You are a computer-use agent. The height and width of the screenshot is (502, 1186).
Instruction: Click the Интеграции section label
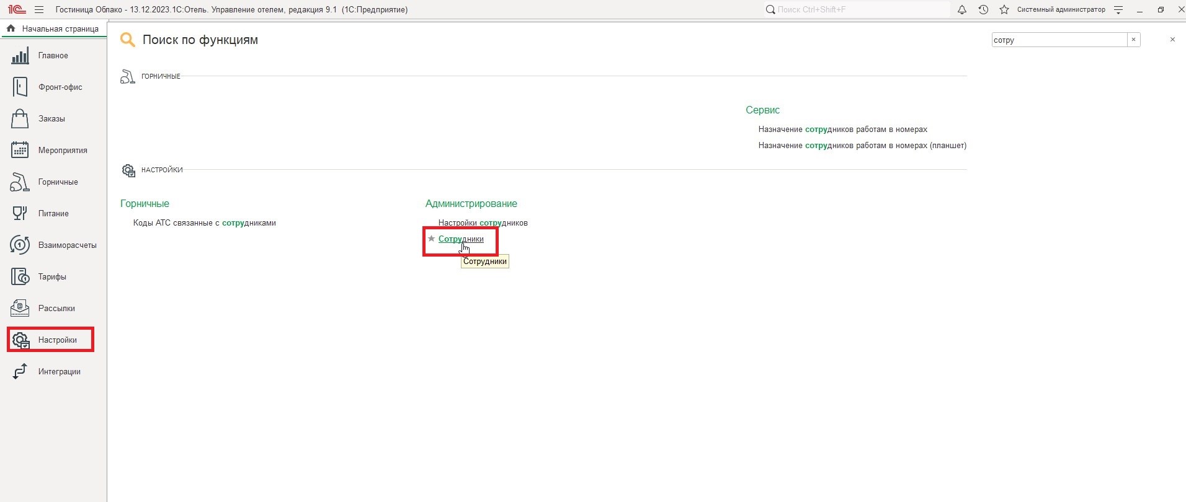coord(60,372)
